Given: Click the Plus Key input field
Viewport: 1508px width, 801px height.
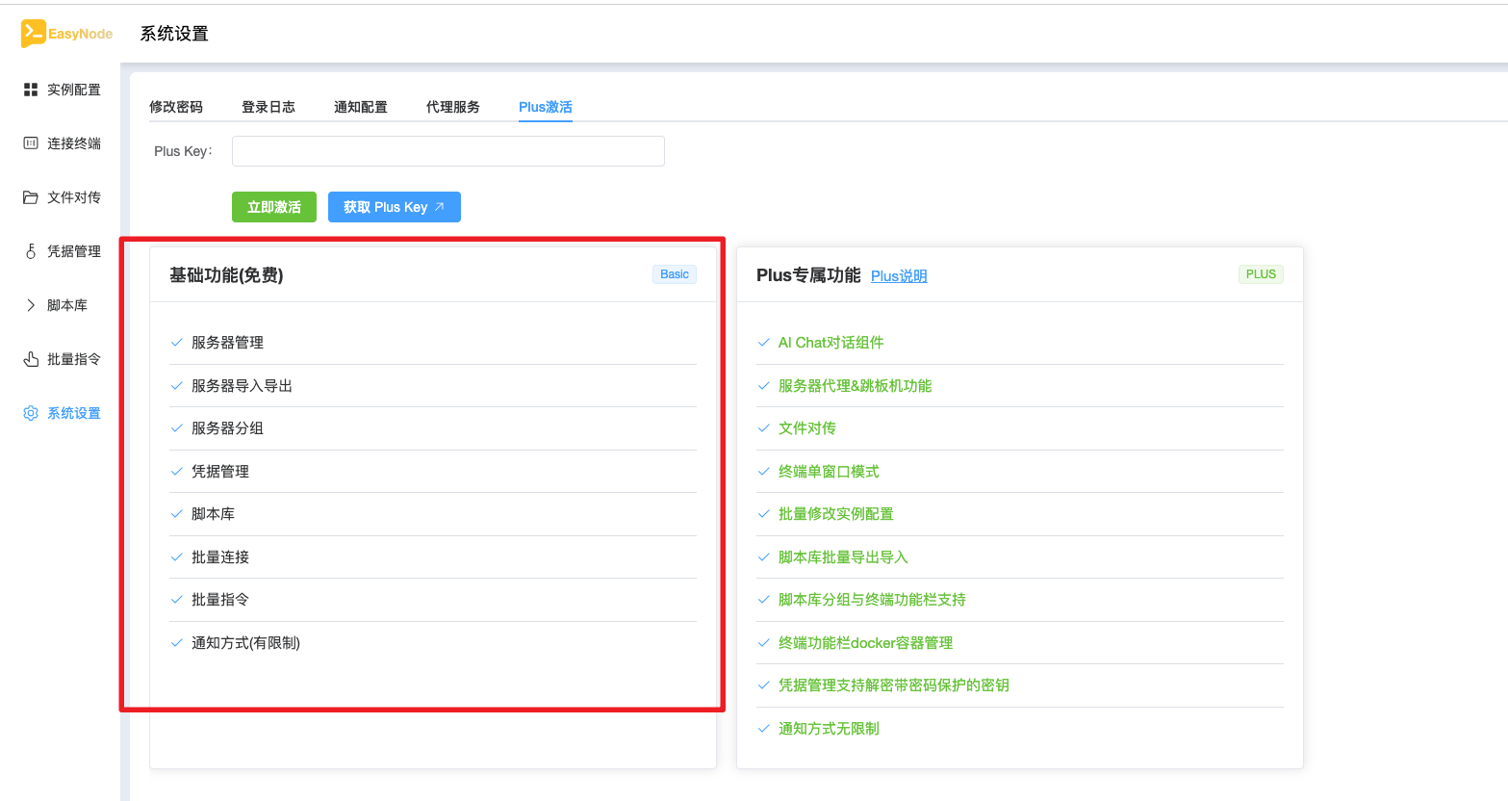Looking at the screenshot, I should point(447,151).
